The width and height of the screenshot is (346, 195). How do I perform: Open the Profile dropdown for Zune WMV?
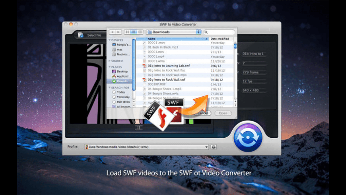tap(146, 147)
